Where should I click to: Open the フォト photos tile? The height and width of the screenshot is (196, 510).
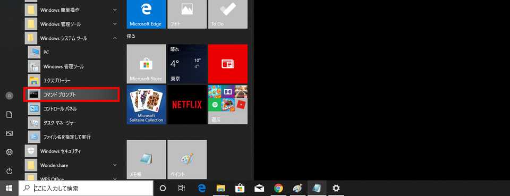(x=187, y=14)
